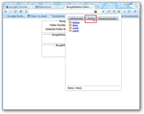The width and height of the screenshot is (144, 114).
Task: Open a new tab with the plus button
Action: click(x=97, y=7)
